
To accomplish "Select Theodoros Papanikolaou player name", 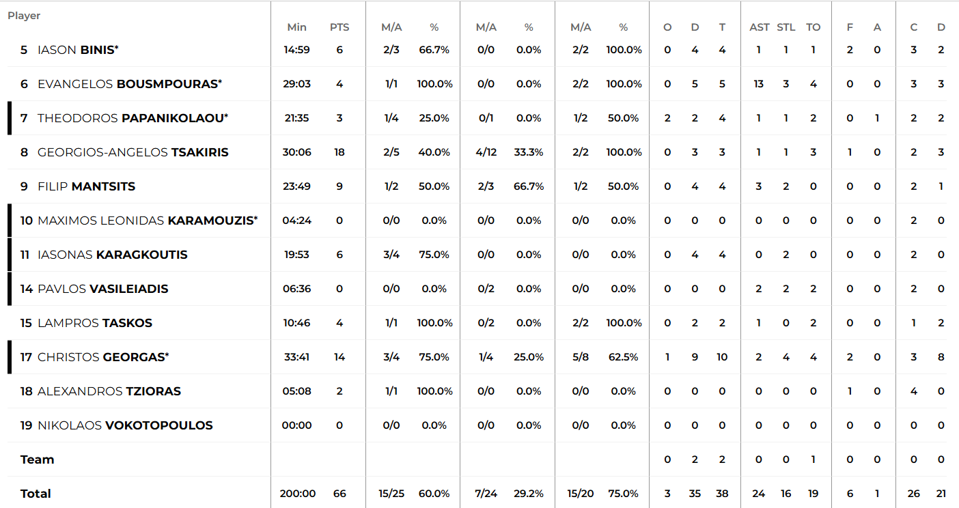I will pyautogui.click(x=133, y=118).
